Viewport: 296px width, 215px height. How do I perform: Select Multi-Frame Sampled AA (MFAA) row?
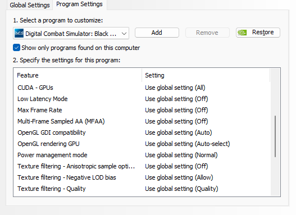(x=142, y=121)
